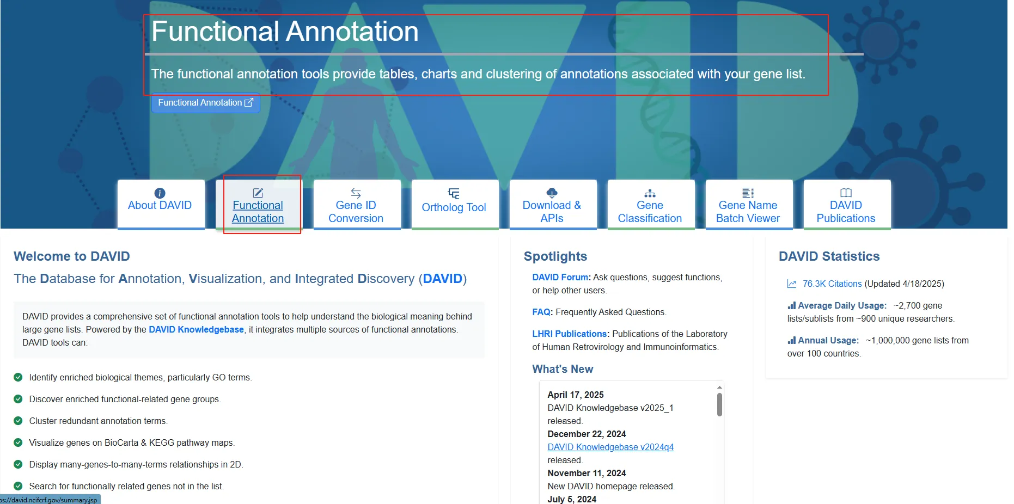Viewport: 1014px width, 504px height.
Task: Click the blue Functional Annotation button in banner
Action: tap(205, 103)
